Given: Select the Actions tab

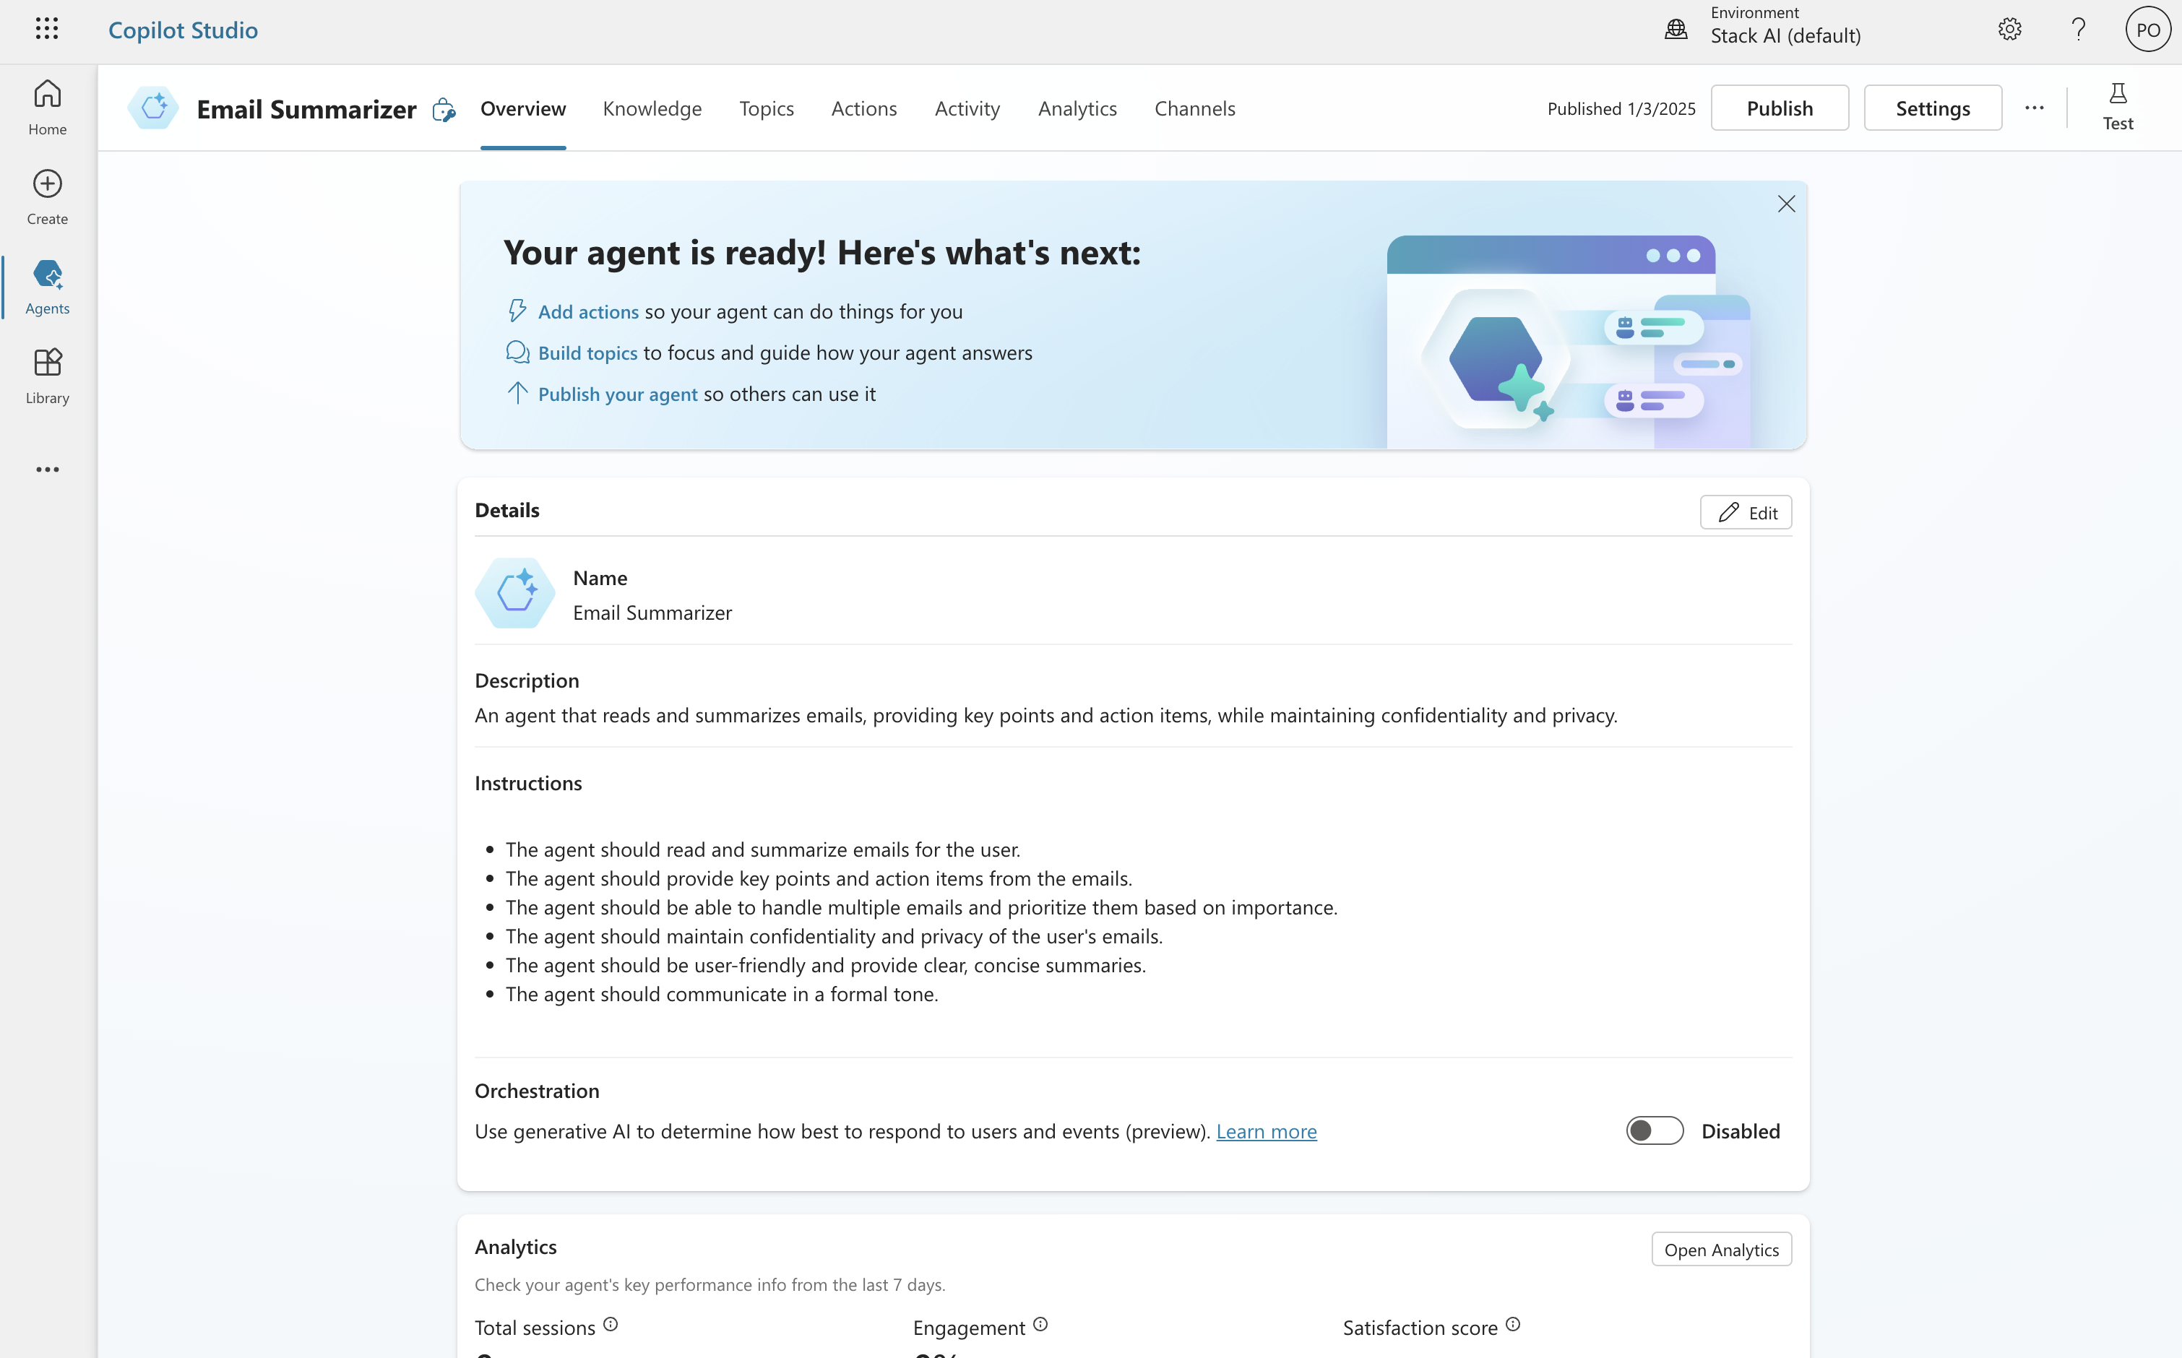Looking at the screenshot, I should tap(863, 106).
